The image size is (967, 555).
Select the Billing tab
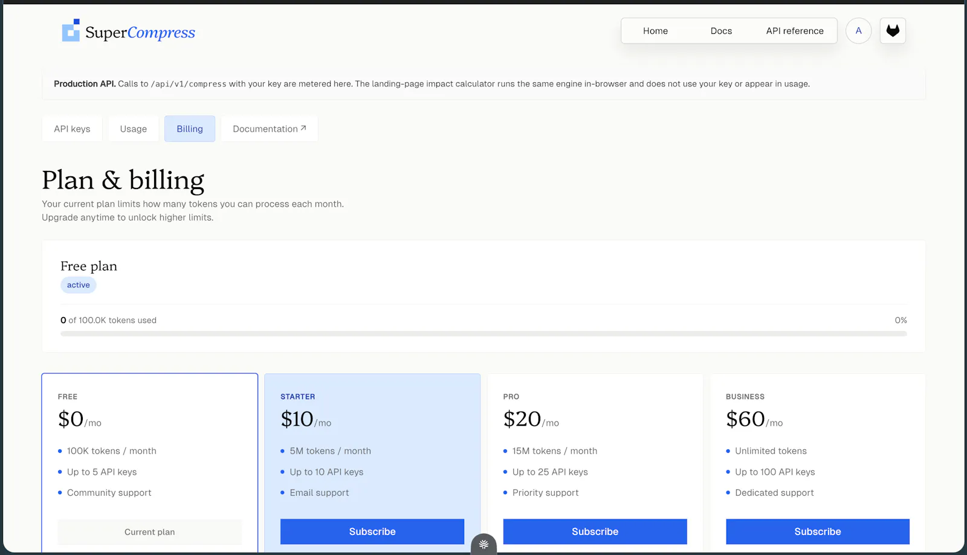click(190, 129)
